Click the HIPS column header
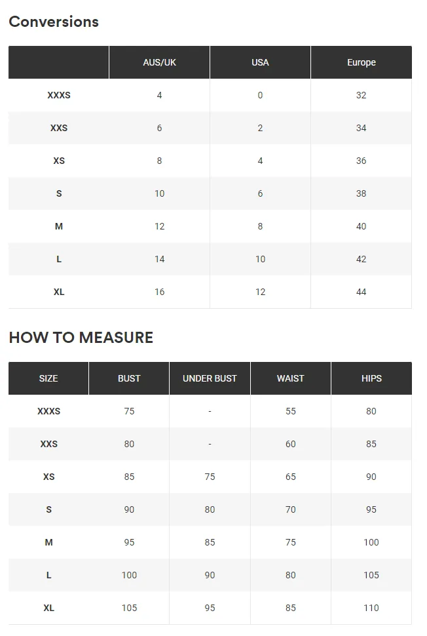The image size is (427, 636). (371, 378)
